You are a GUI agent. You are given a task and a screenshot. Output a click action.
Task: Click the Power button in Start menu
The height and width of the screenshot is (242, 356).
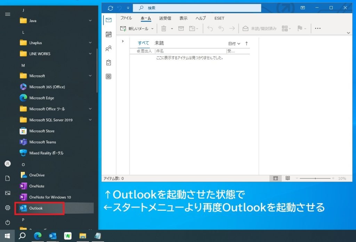(x=8, y=223)
